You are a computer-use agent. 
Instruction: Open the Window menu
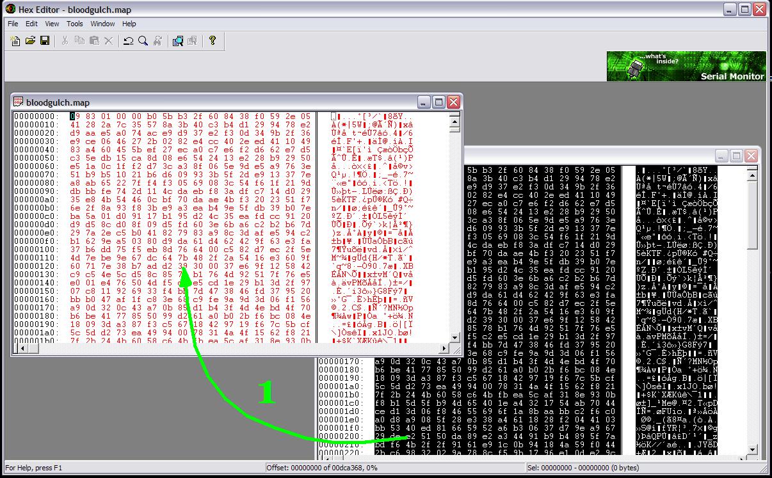click(102, 24)
